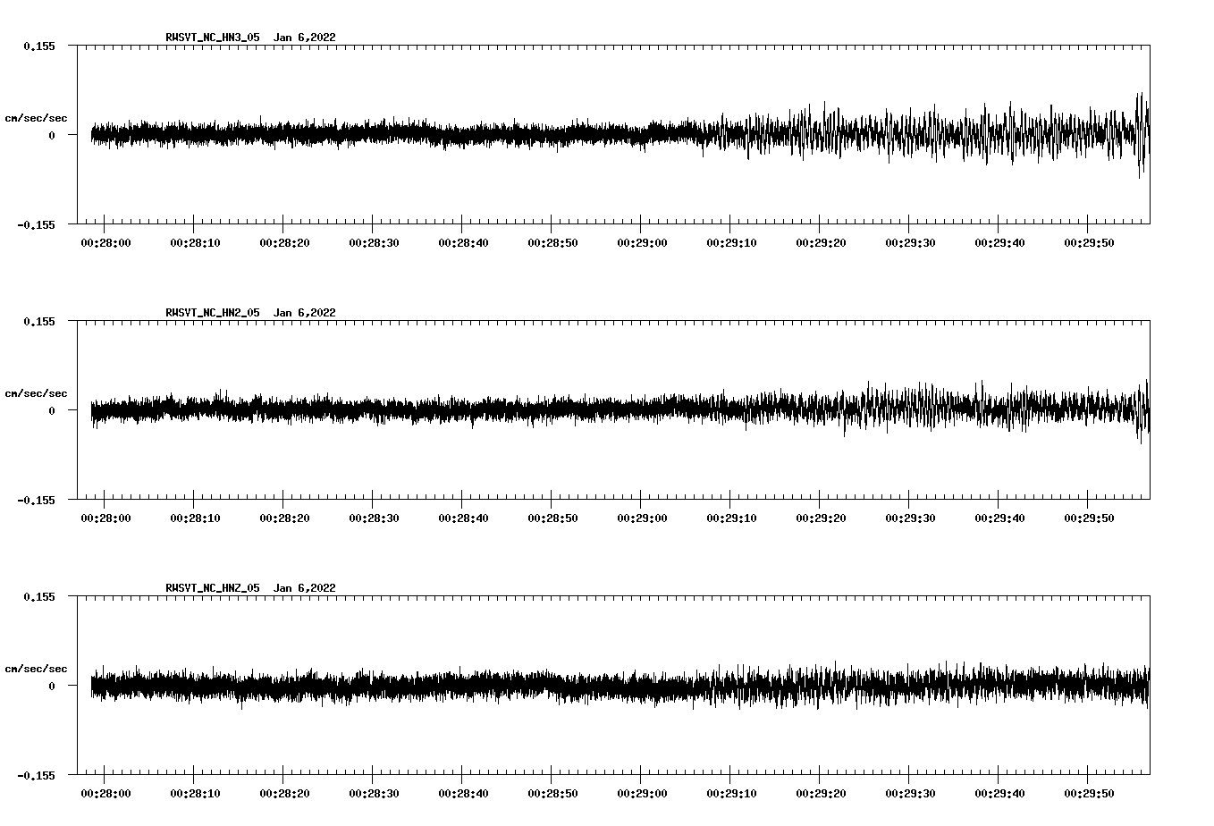Click the zero baseline label on HNZ axis
The width and height of the screenshot is (1214, 826).
[x=52, y=686]
